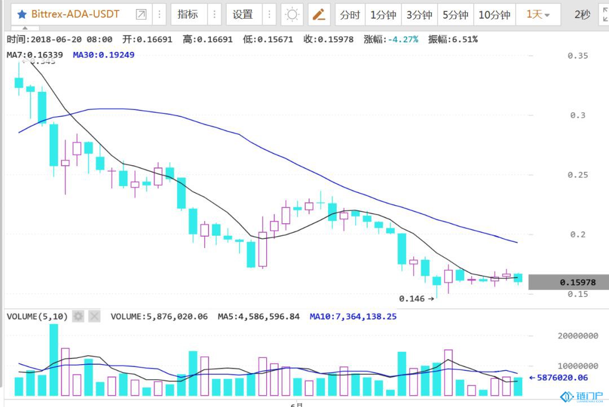Click the MA30:0.19249 label
The image size is (609, 407).
click(104, 55)
